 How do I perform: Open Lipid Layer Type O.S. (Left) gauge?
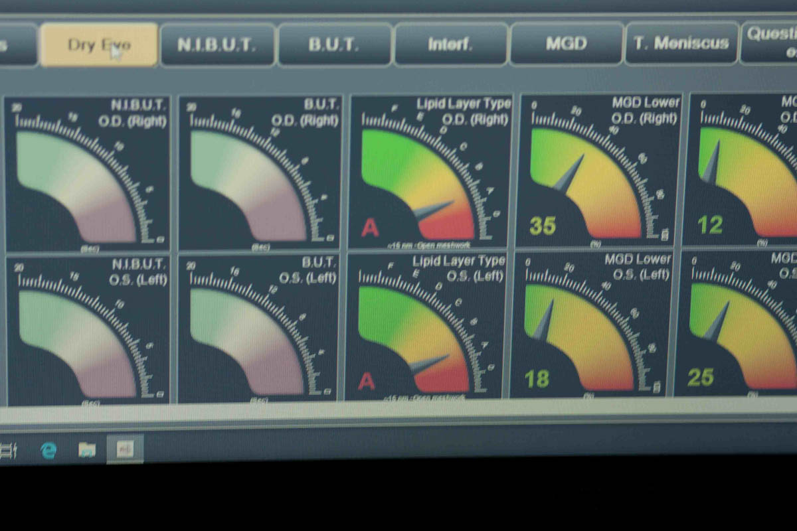[426, 327]
